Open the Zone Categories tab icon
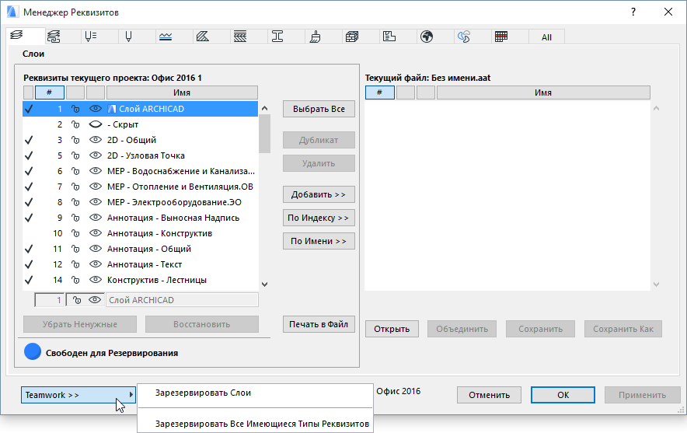The height and width of the screenshot is (433, 687). 389,37
